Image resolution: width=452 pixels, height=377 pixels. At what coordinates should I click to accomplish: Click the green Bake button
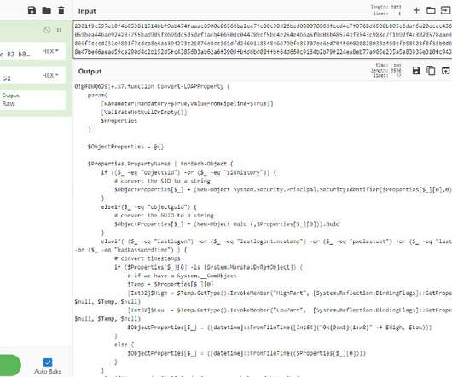(10, 365)
